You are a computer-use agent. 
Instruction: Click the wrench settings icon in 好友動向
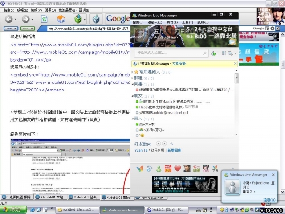pos(171,144)
